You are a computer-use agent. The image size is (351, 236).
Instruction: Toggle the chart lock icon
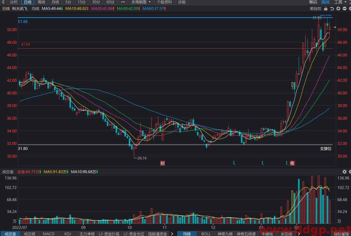326,9
